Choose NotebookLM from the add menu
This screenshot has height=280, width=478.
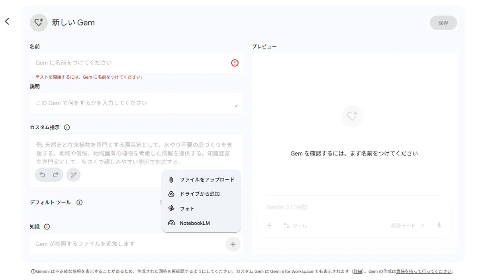[x=201, y=223]
